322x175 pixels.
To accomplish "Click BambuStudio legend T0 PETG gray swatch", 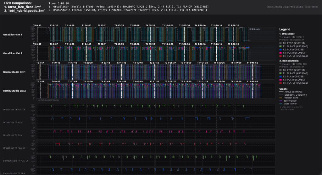I will [x=280, y=70].
